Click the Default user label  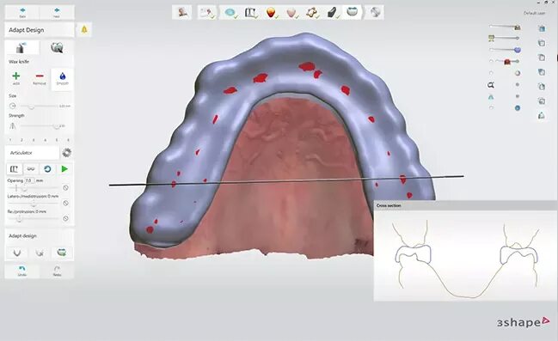534,13
